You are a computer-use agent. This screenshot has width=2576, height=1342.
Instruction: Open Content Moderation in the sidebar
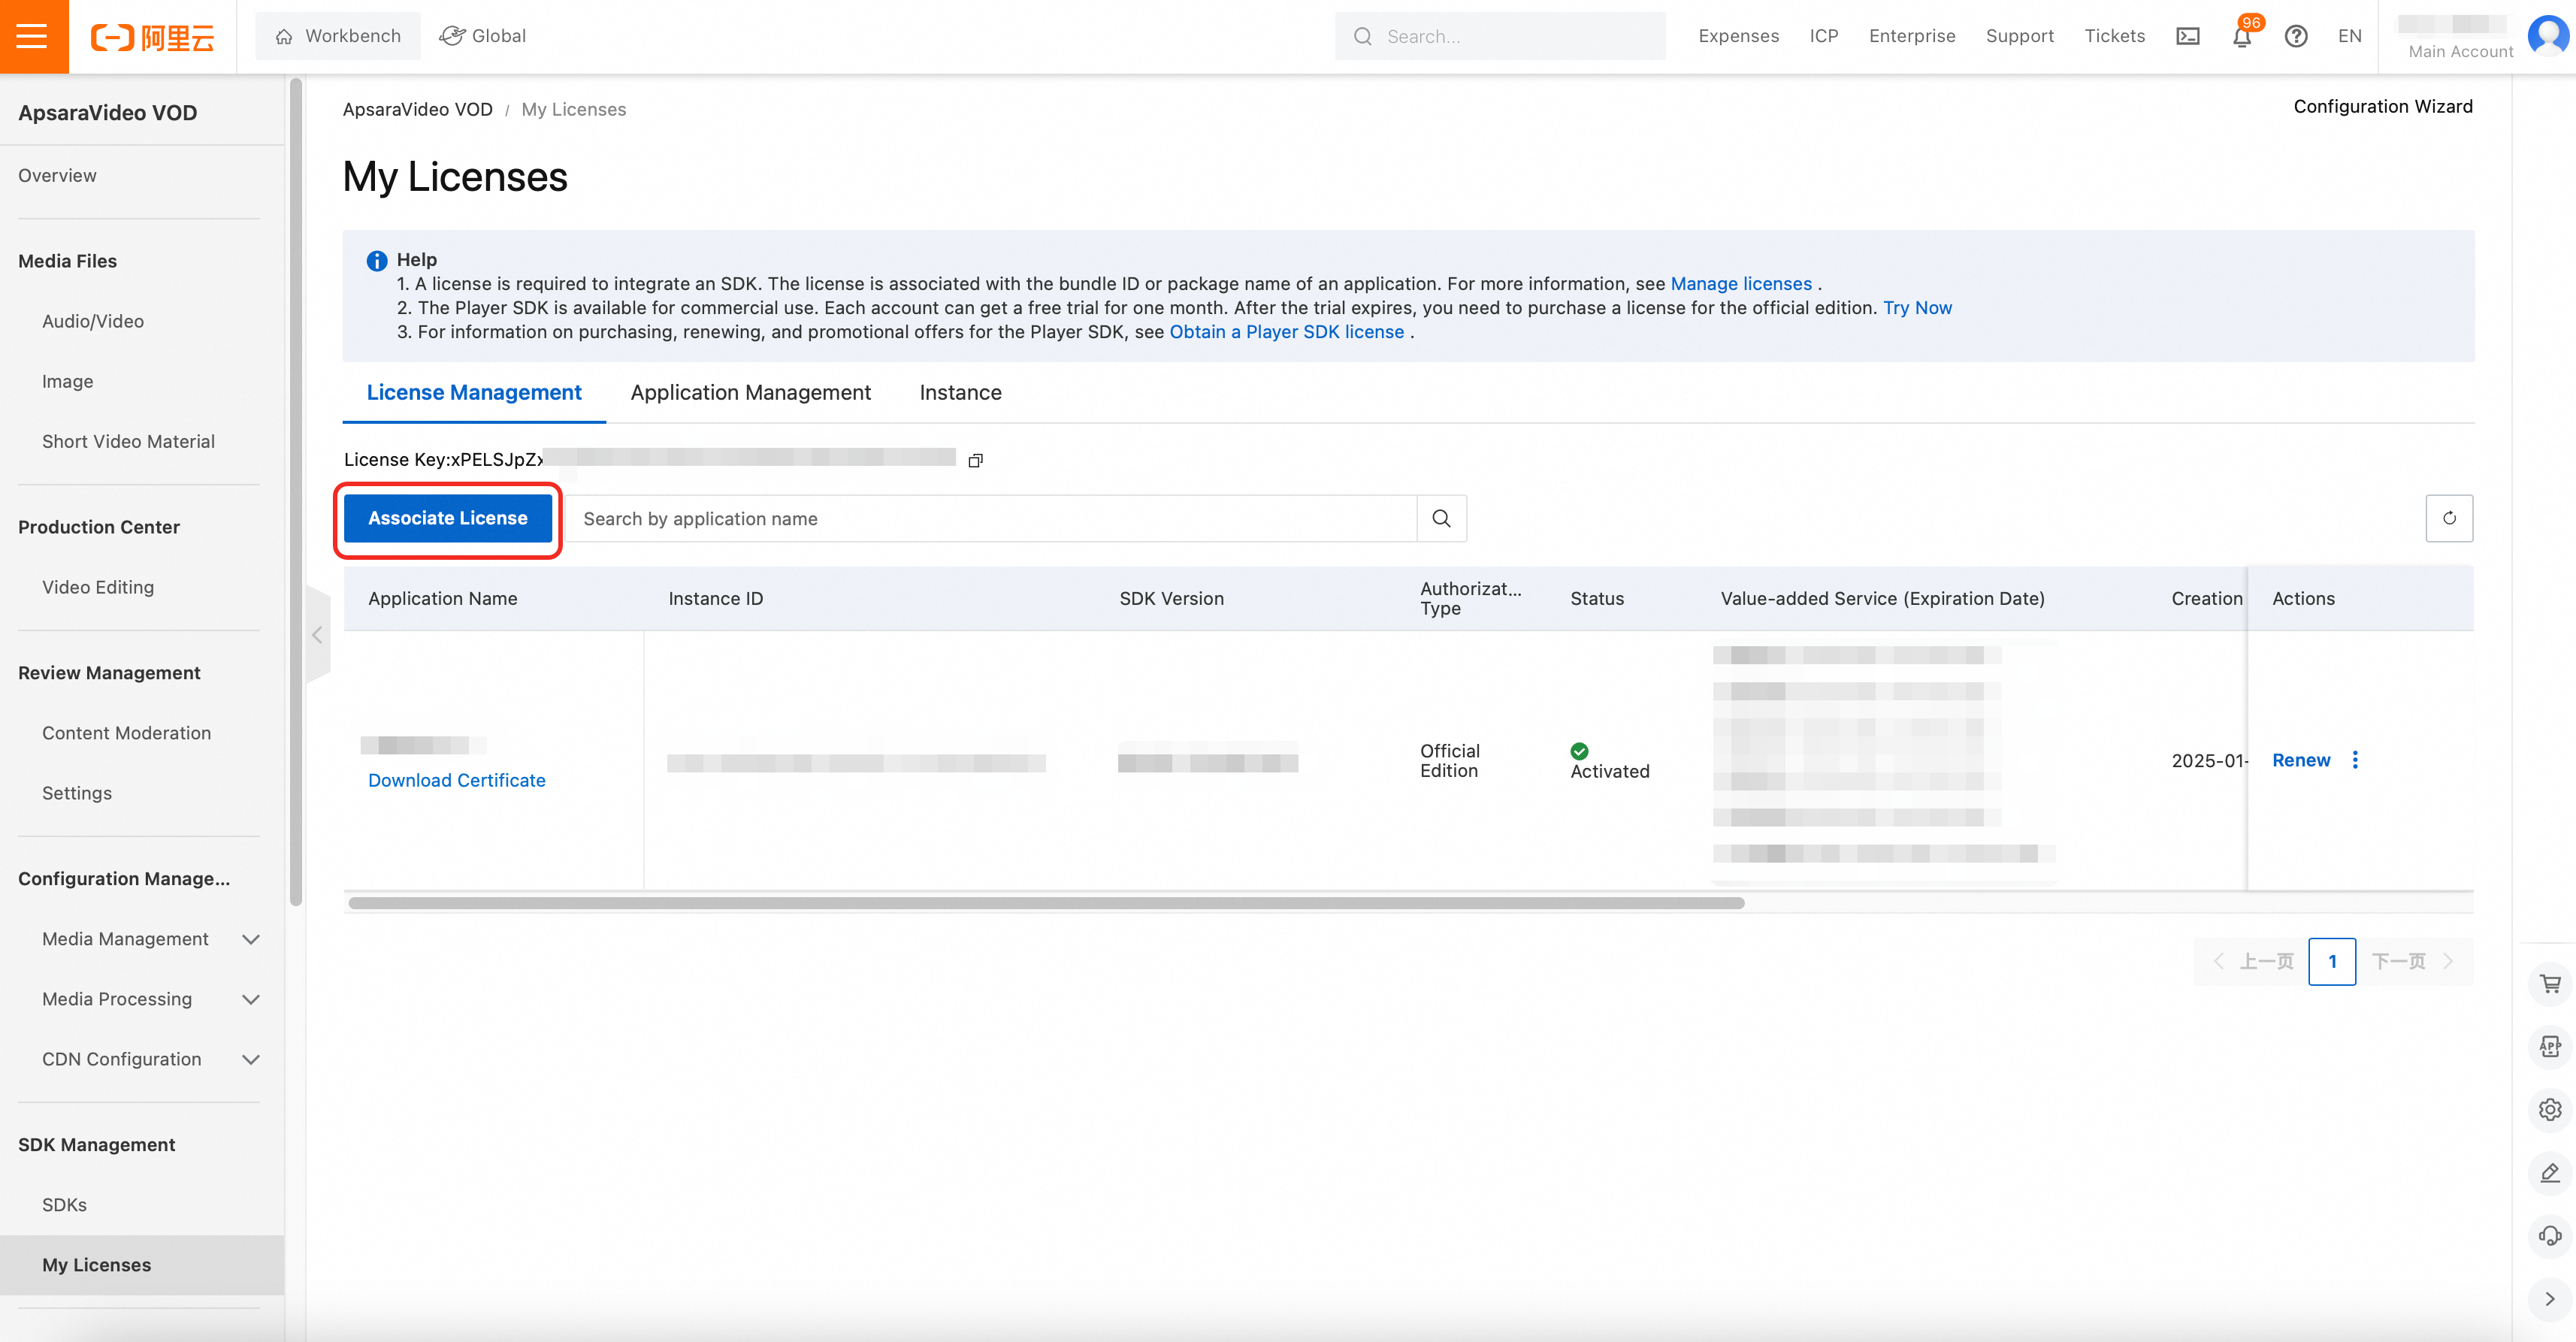126,734
